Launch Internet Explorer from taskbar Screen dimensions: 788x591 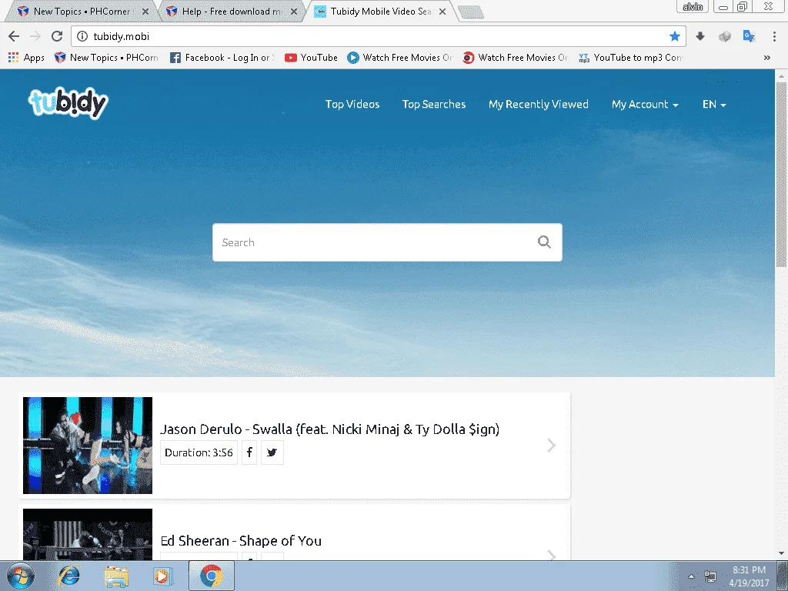pyautogui.click(x=68, y=576)
